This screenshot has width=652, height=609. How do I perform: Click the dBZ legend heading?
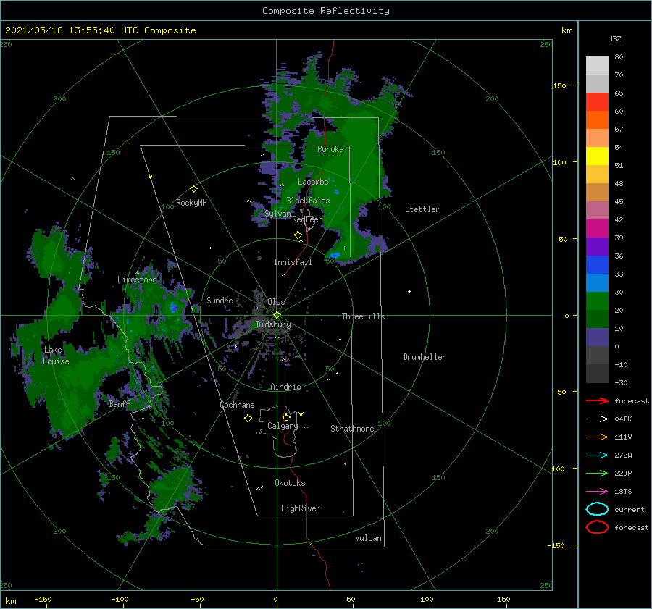pyautogui.click(x=614, y=38)
